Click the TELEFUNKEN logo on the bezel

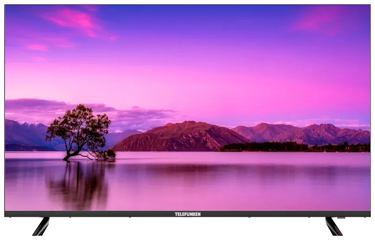point(188,214)
